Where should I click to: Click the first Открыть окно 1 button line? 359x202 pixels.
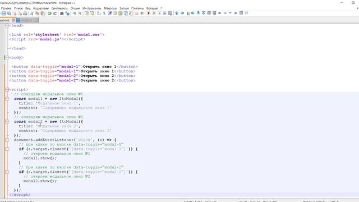[x=75, y=67]
